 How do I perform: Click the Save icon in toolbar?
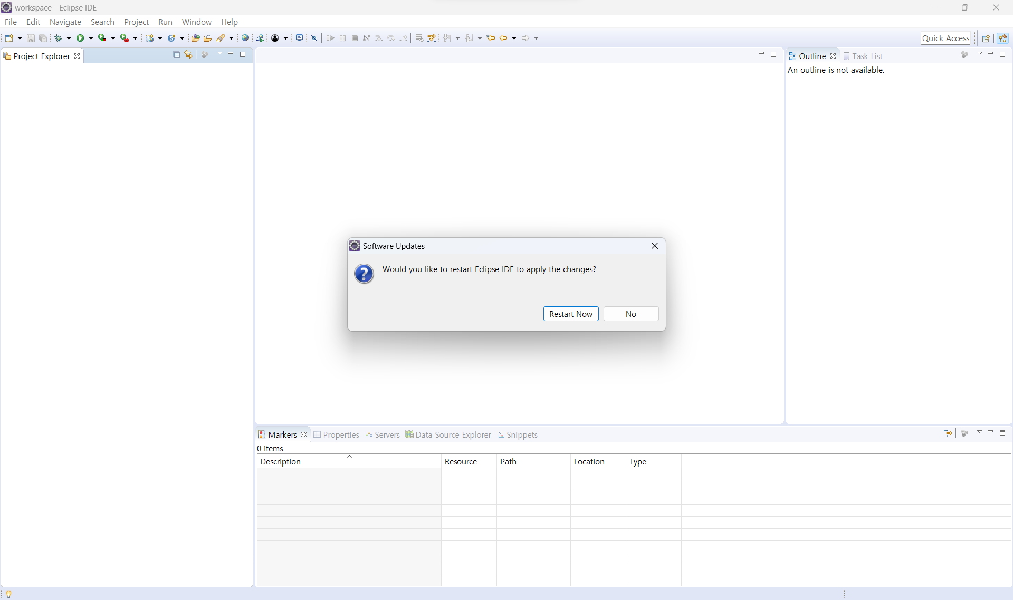(x=31, y=38)
